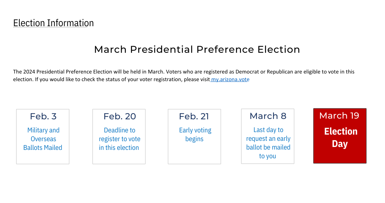The image size is (385, 203).
Task: Click the white Election Day label
Action: point(341,138)
